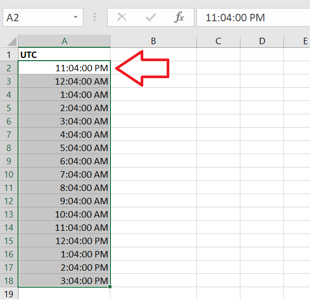Select column D header
Viewport: 311px width, 301px height.
[x=262, y=41]
